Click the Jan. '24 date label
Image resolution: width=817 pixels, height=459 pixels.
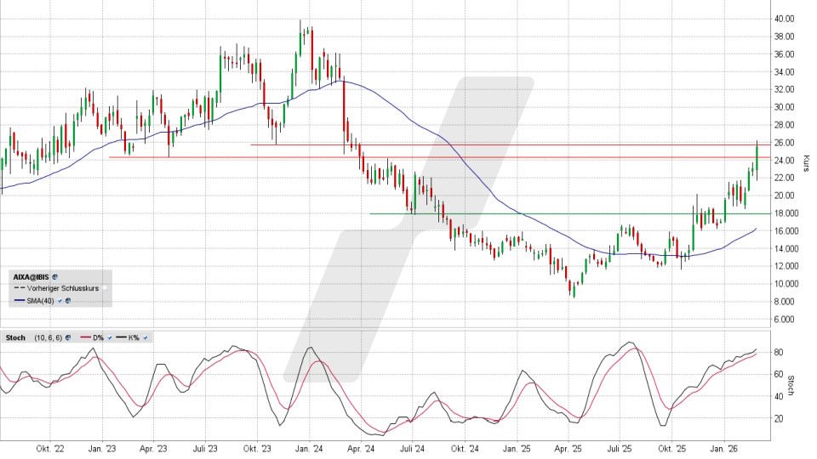click(309, 449)
